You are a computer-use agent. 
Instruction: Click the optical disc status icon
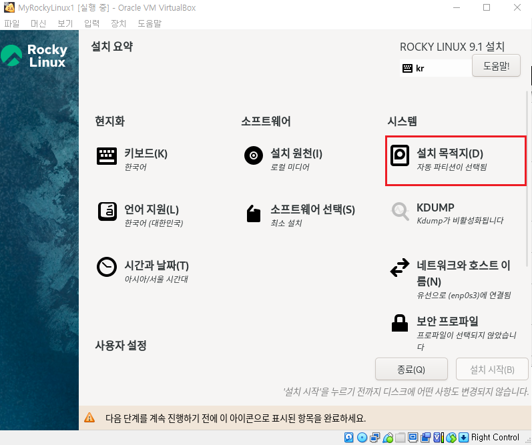tap(362, 438)
